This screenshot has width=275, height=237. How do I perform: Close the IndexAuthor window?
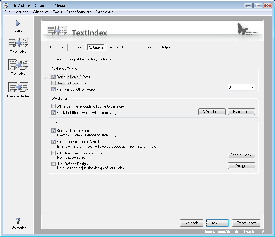[x=267, y=6]
